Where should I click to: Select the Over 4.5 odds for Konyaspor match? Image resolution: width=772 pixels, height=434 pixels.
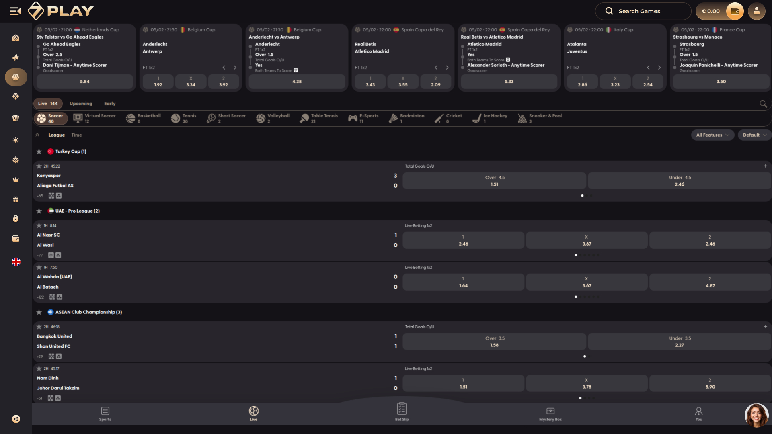coord(494,181)
